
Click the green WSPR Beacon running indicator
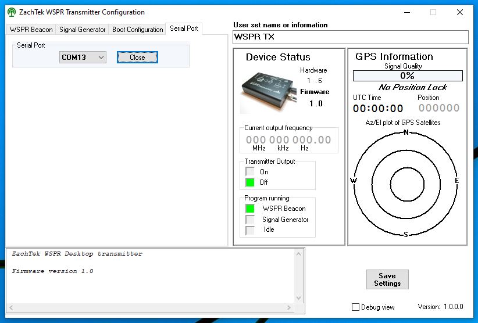point(250,209)
